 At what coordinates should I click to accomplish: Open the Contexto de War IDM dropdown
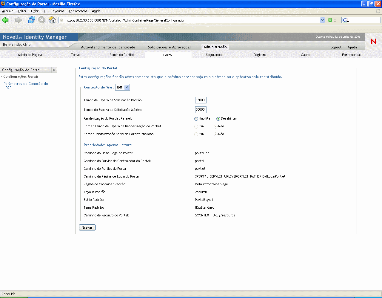pos(122,87)
